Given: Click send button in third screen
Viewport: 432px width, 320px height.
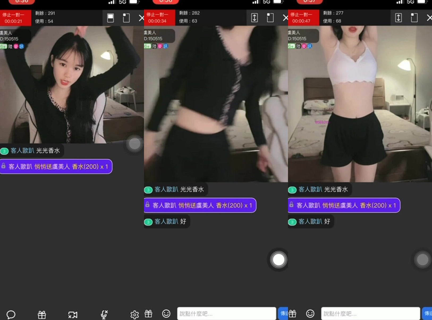Looking at the screenshot, I should click(x=427, y=313).
